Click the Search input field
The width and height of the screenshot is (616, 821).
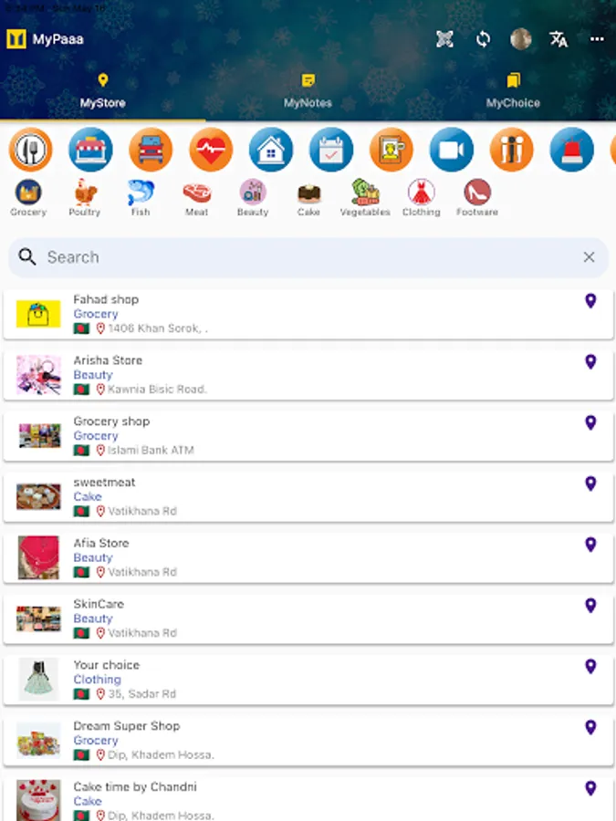(x=308, y=257)
